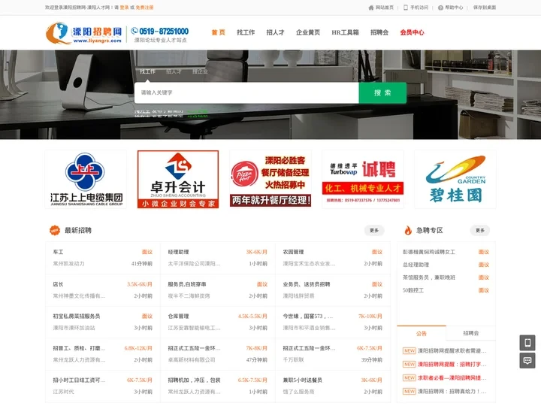This screenshot has height=406, width=541.
Task: Open the 卓升会计 advertisement banner
Action: tap(178, 179)
